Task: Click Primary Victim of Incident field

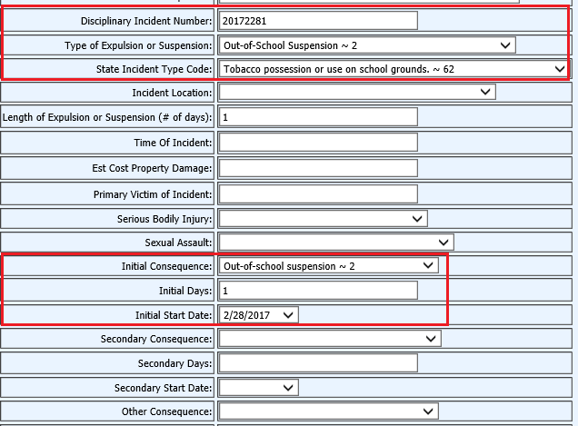Action: (x=318, y=193)
